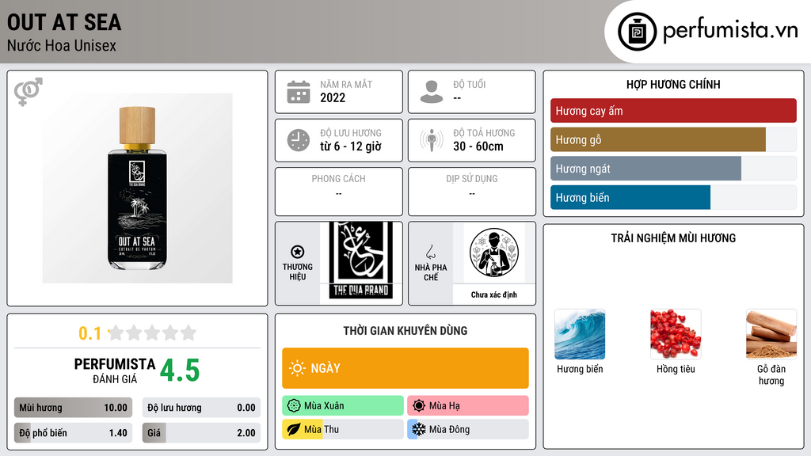Open The Dua Brand logo image
Screen dimensions: 811x456
click(361, 260)
